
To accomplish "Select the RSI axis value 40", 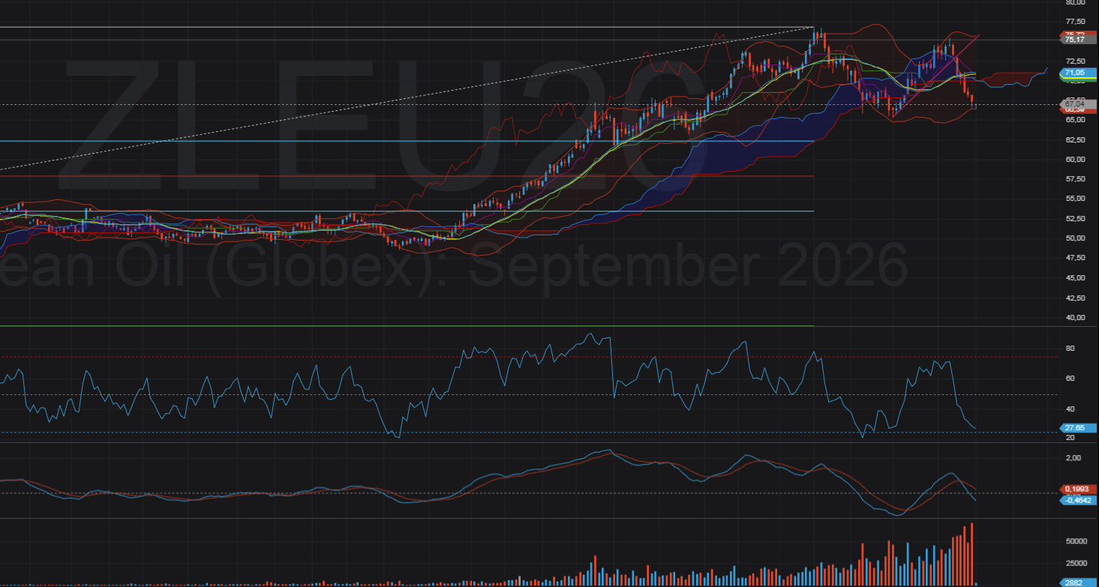I will pos(1070,409).
